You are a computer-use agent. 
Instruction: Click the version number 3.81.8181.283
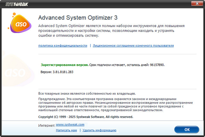pyautogui.click(x=63, y=72)
